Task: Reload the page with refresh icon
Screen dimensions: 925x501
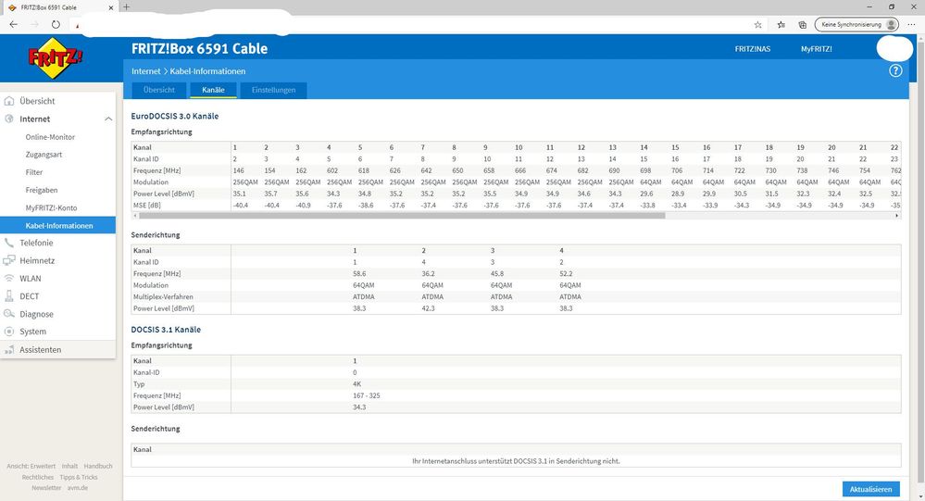Action: pos(56,24)
